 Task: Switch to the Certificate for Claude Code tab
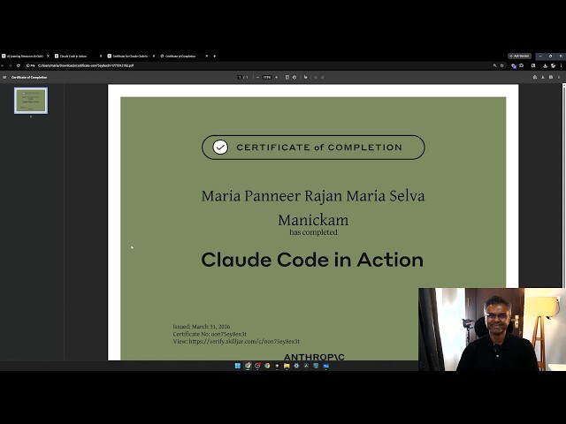click(x=129, y=56)
